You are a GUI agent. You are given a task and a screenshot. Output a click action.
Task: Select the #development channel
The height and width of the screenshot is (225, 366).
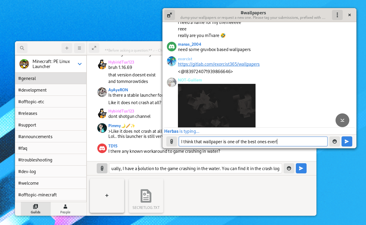tap(51, 90)
